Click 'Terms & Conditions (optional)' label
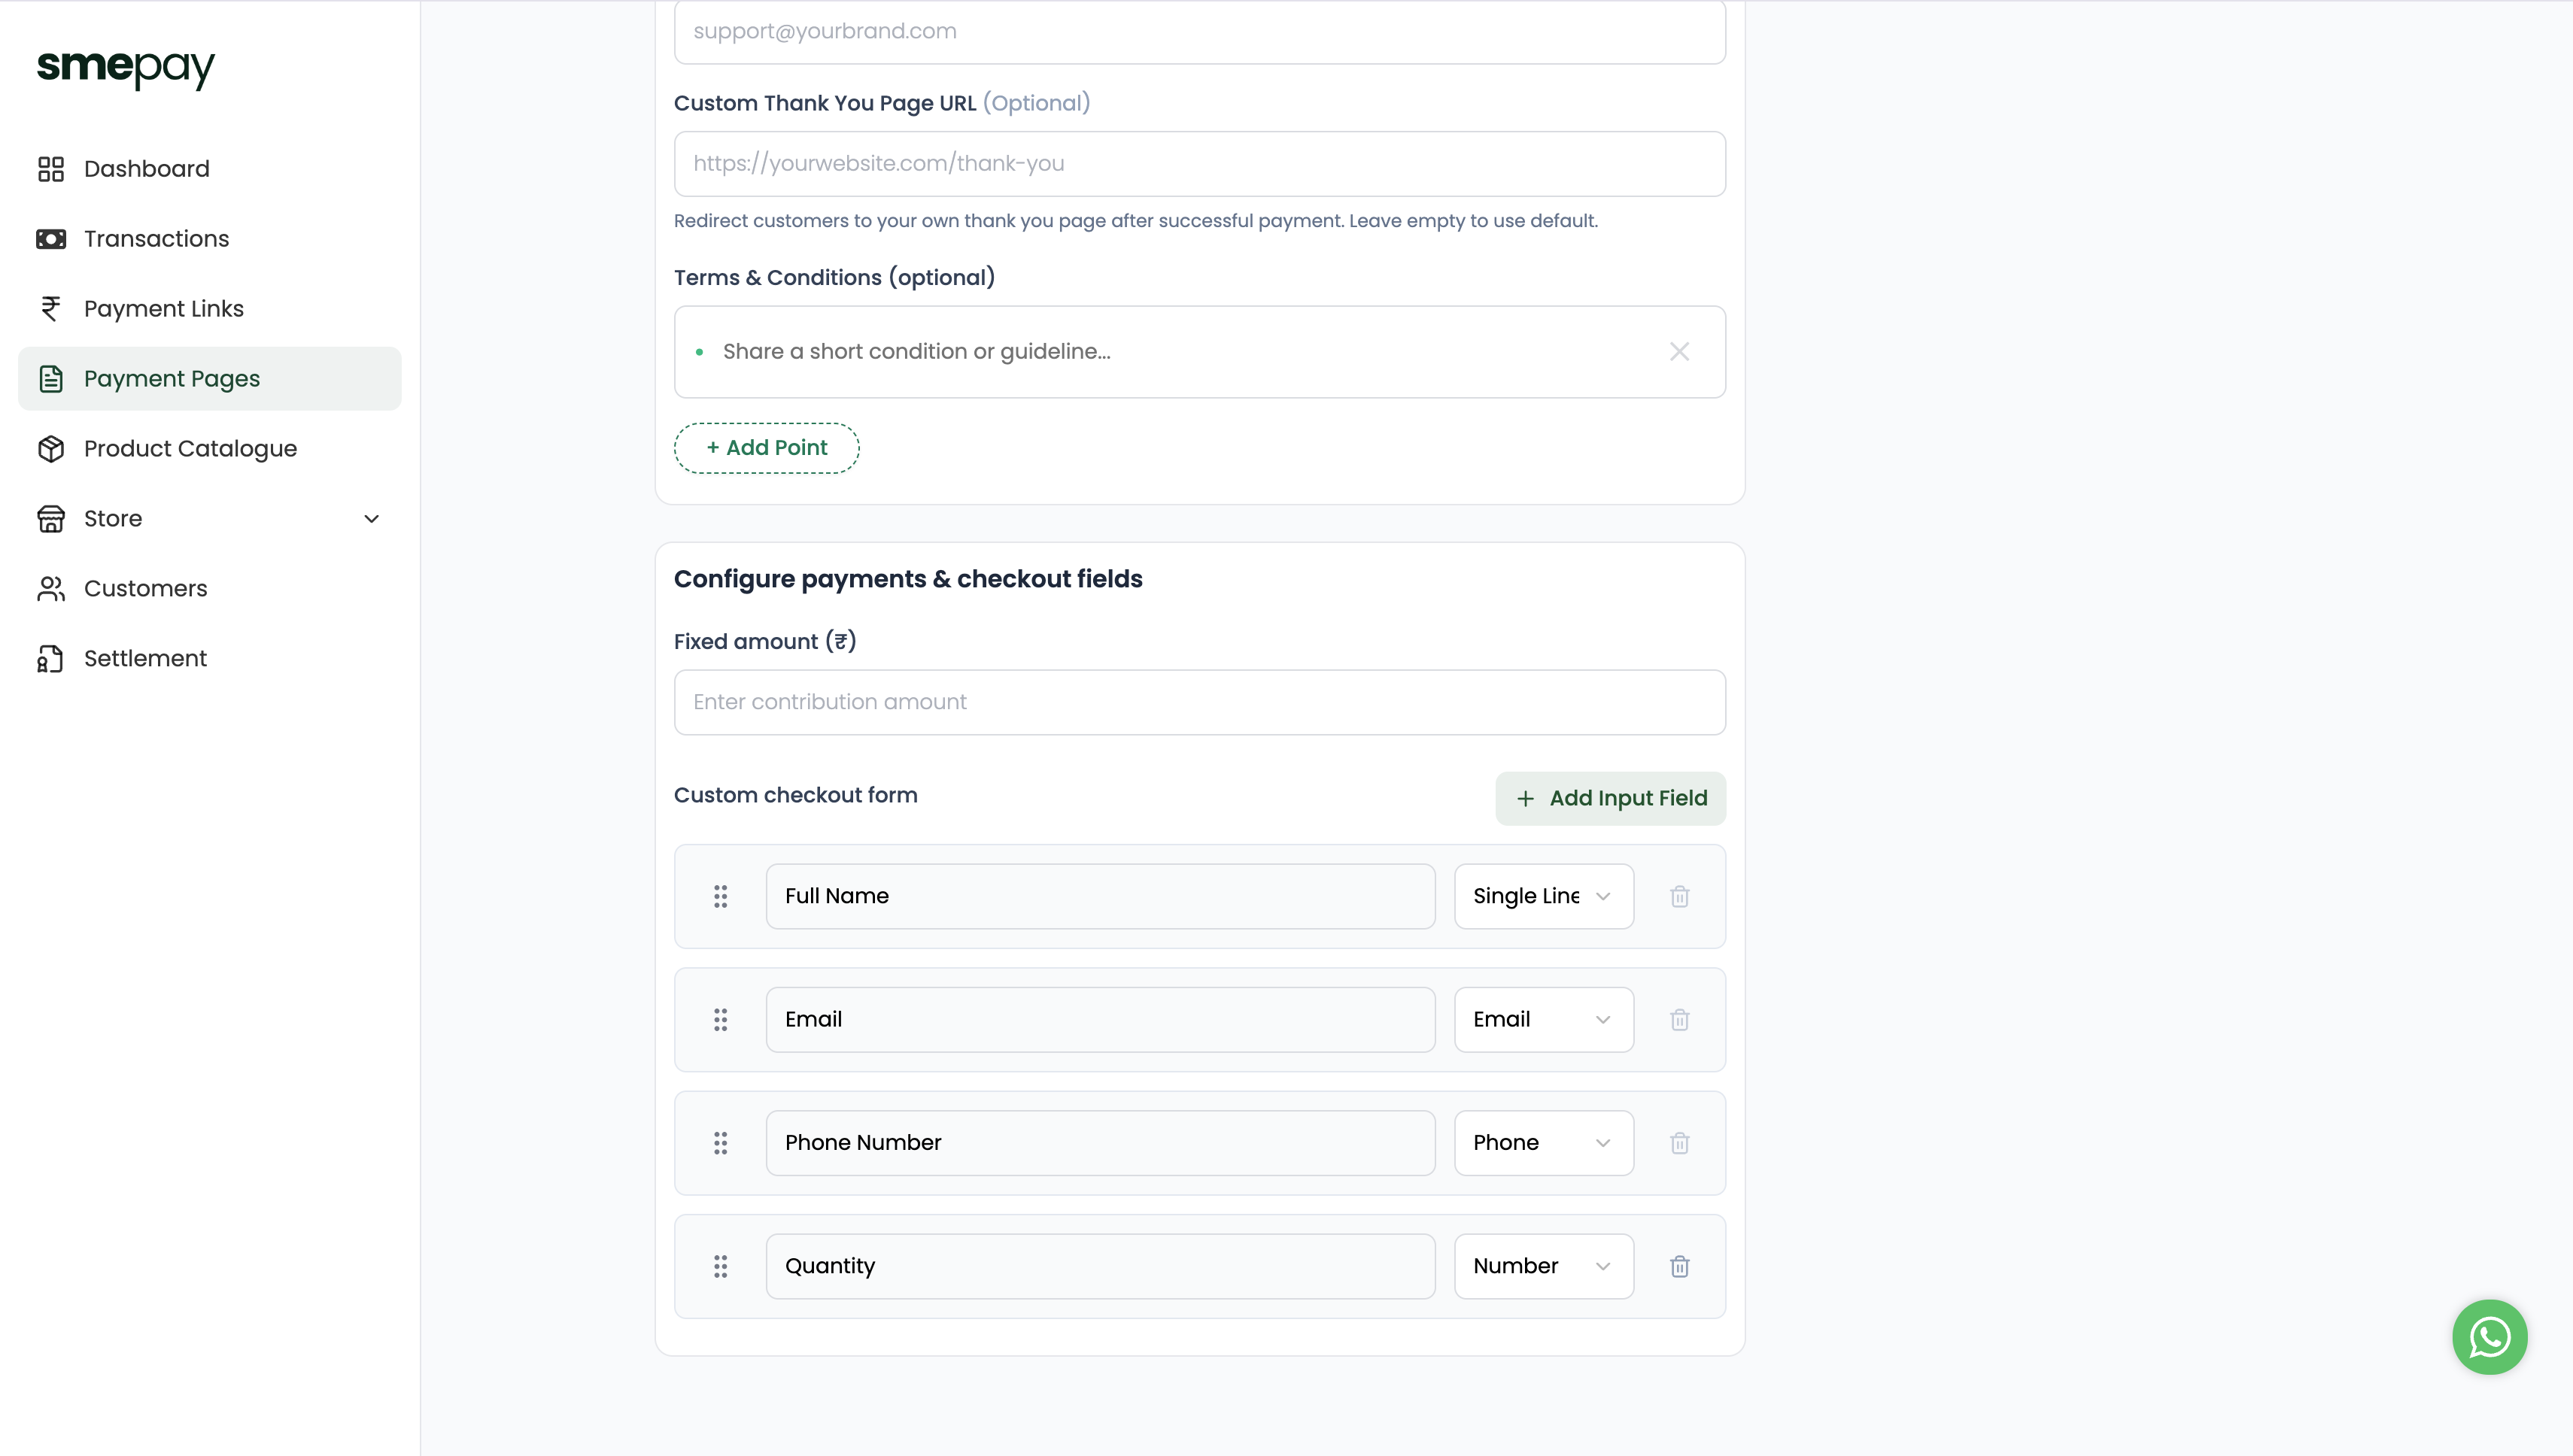The height and width of the screenshot is (1456, 2573). 834,278
